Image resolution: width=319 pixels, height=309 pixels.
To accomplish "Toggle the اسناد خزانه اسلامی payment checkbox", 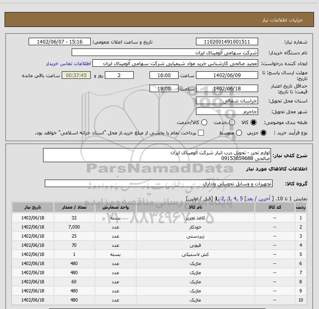I will click(201, 133).
